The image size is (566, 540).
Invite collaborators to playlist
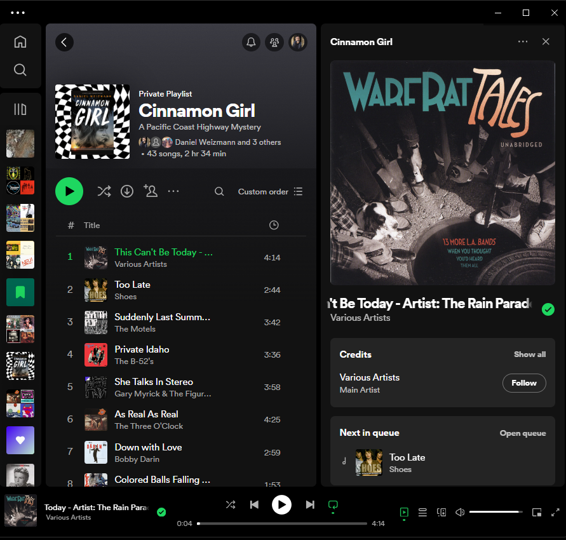click(151, 191)
